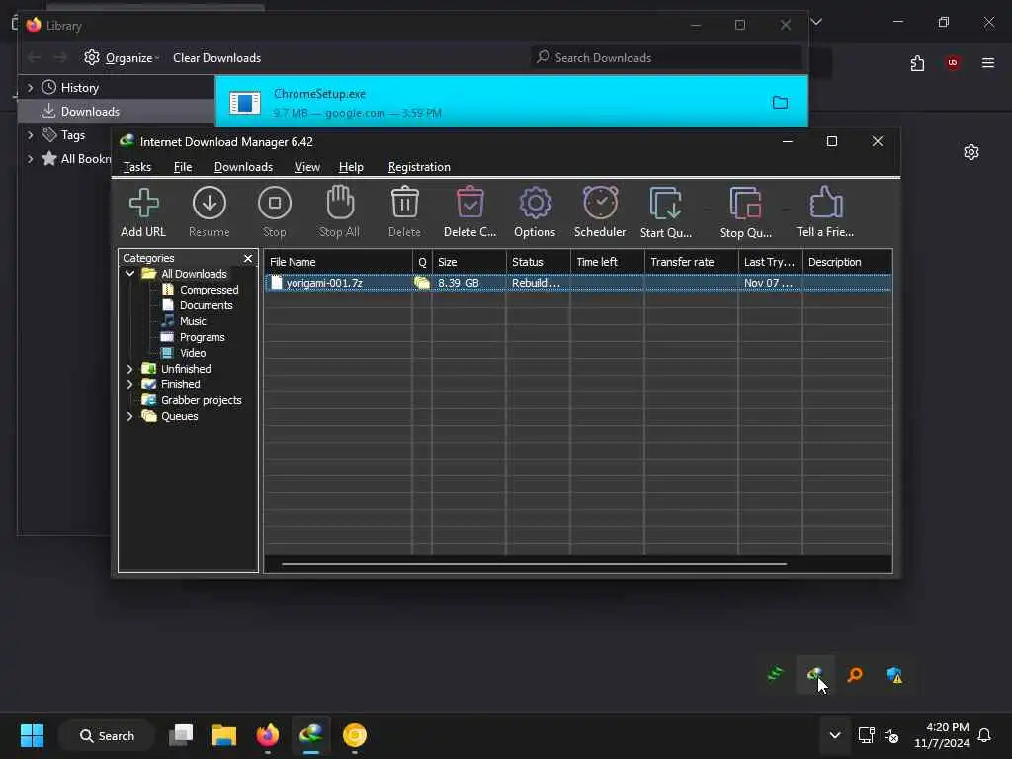This screenshot has height=759, width=1012.
Task: Sort by Last Try column header
Action: pyautogui.click(x=770, y=262)
